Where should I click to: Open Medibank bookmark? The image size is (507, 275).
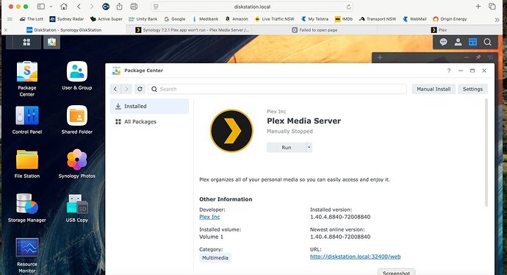(205, 19)
